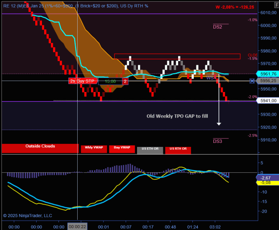Screen dimensions: 279x230
Task: Click the 5910,00 price axis label
Action: click(x=268, y=140)
